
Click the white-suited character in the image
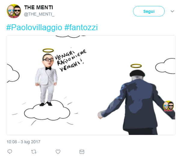[x=46, y=79]
